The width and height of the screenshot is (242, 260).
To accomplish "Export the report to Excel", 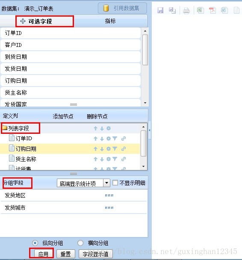I will [200, 10].
